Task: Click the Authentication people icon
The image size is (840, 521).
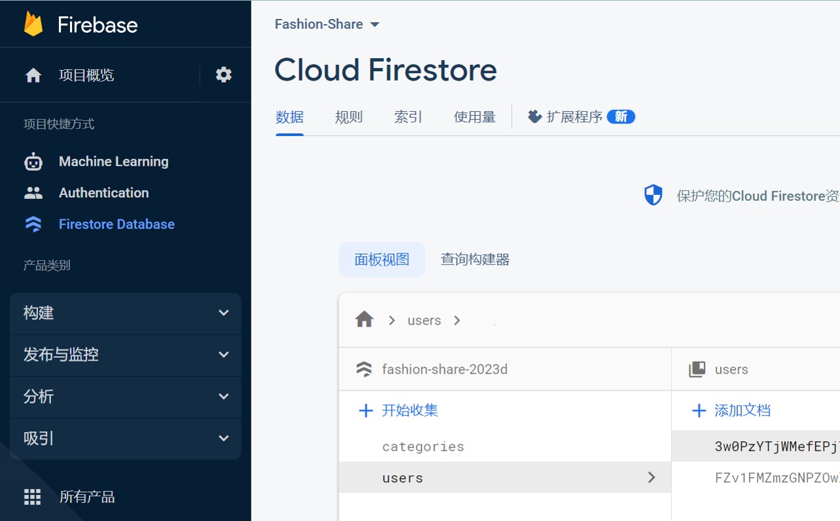Action: (x=33, y=193)
